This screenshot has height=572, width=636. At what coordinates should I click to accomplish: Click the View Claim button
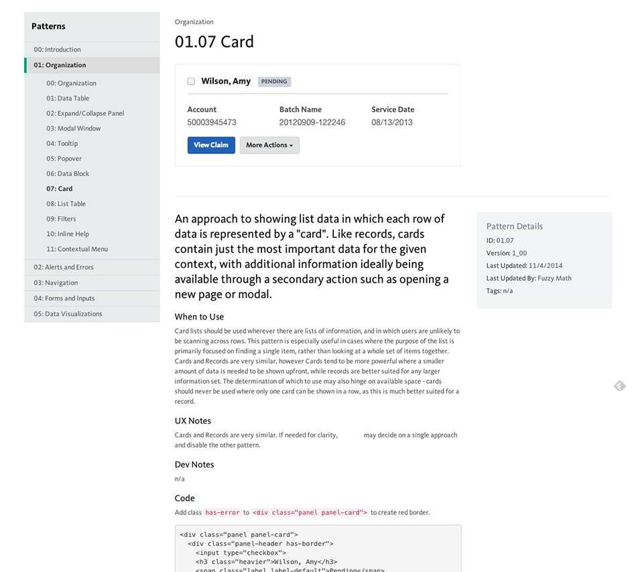pyautogui.click(x=211, y=145)
